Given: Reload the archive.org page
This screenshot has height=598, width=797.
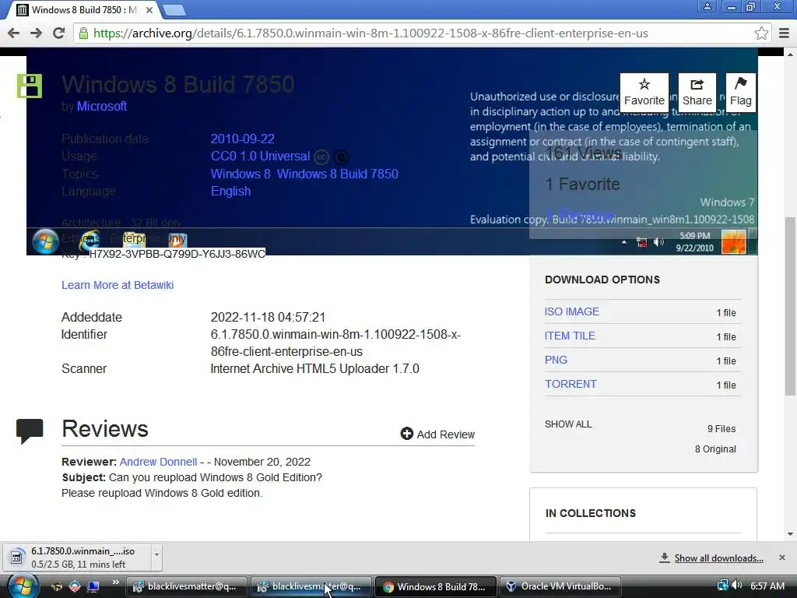Looking at the screenshot, I should [59, 33].
